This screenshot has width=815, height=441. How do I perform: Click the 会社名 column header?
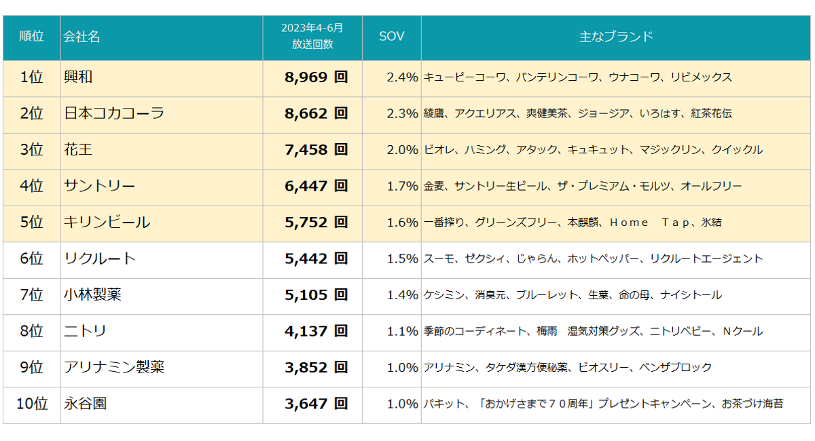81,37
